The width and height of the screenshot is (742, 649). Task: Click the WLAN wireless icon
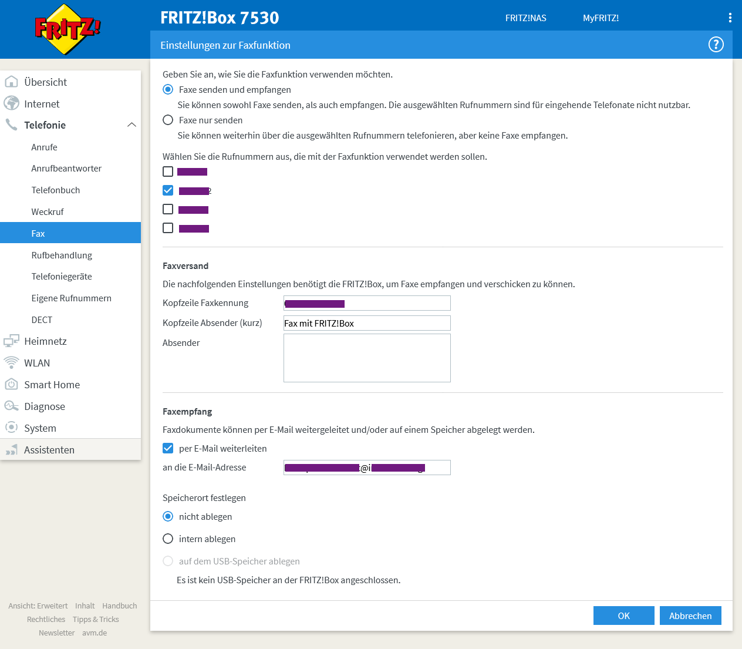pyautogui.click(x=12, y=362)
